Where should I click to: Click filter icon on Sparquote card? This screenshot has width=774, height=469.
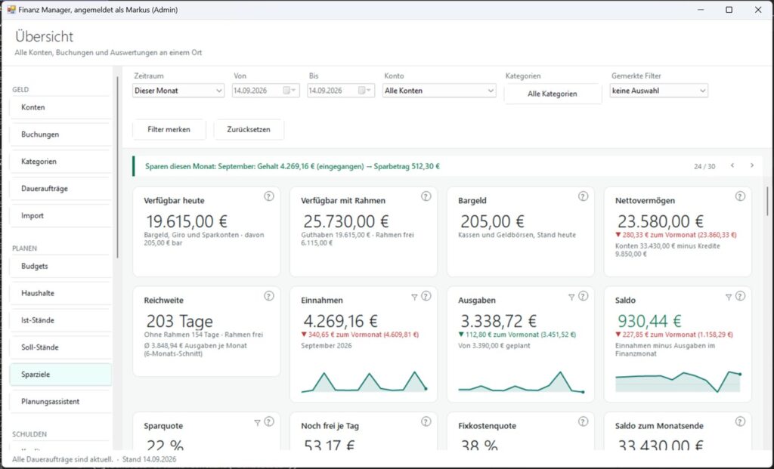[x=257, y=423]
